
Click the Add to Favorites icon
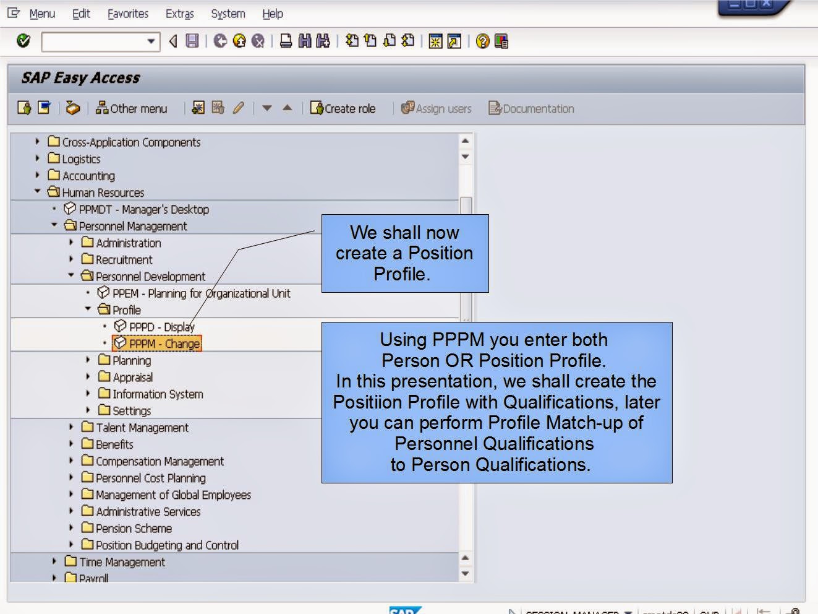pyautogui.click(x=198, y=108)
